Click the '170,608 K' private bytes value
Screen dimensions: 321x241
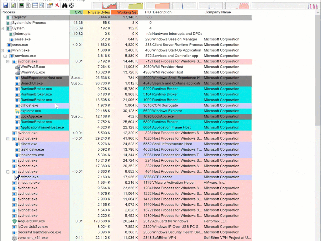[102, 221]
